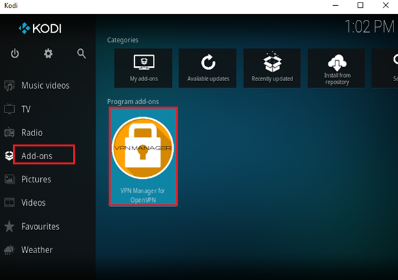
Task: Open the Videos section
Action: [x=33, y=203]
